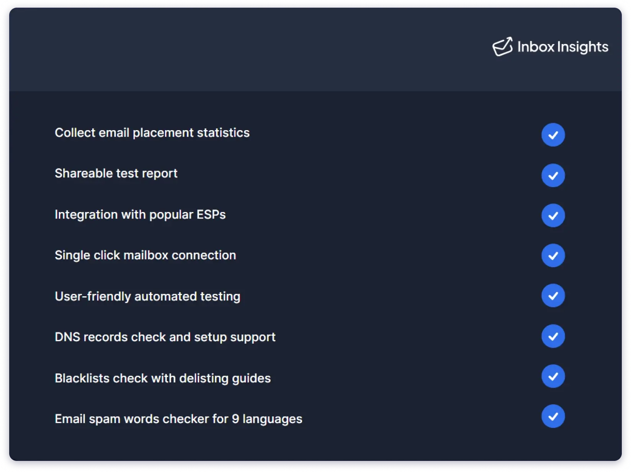
Task: Select Email spam words checker for 9 languages
Action: (x=178, y=419)
